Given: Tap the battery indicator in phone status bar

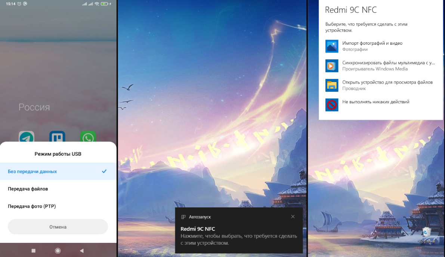Looking at the screenshot, I should tap(105, 4).
